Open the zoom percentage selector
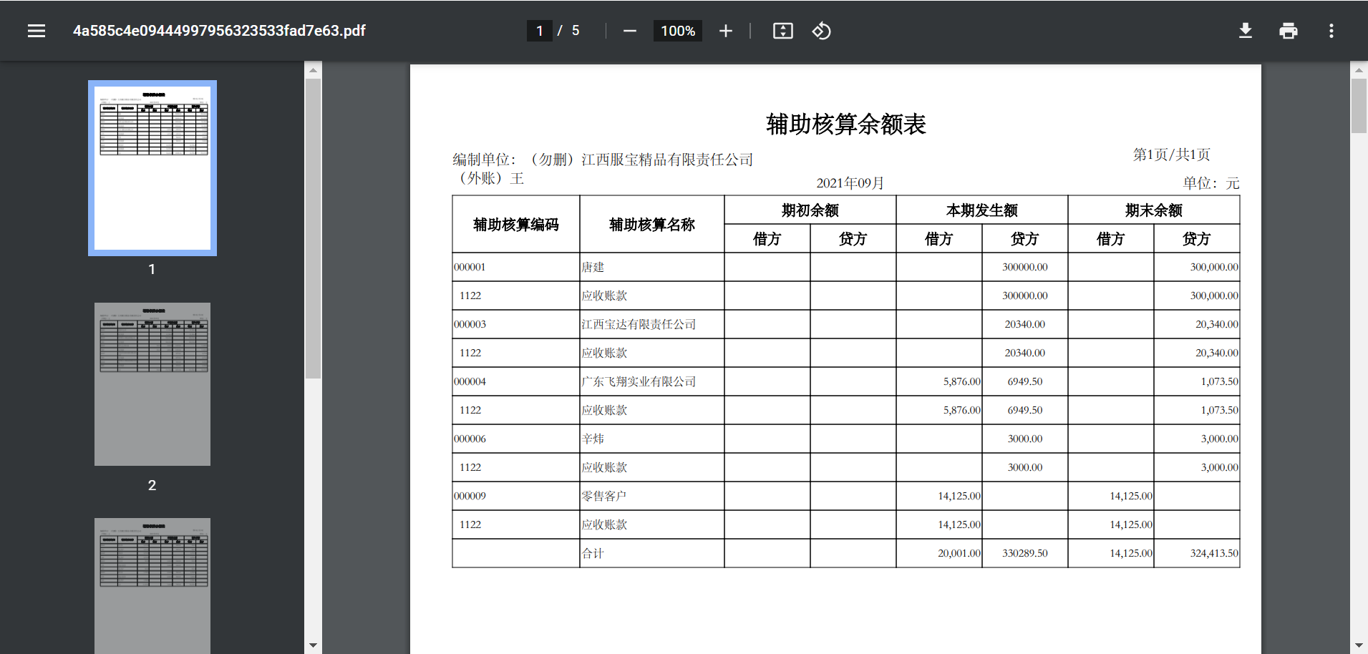This screenshot has width=1368, height=654. click(676, 30)
